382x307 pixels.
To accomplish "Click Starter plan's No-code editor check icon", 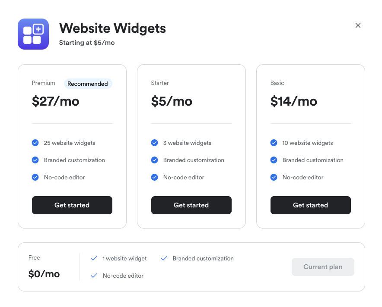I will click(x=154, y=177).
